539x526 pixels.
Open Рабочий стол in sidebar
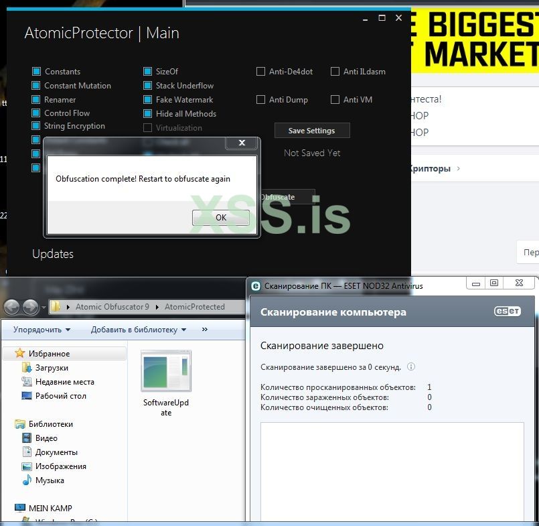coord(60,395)
